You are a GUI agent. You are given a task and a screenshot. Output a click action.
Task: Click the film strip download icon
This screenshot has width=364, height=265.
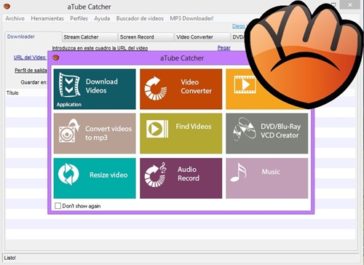pos(70,85)
